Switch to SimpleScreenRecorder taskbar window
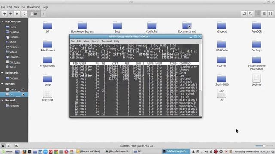 117,151
